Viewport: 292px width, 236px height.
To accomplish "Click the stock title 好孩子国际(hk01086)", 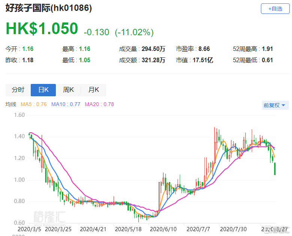I will [x=49, y=8].
